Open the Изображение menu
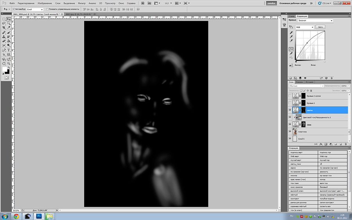The height and width of the screenshot is (220, 352). [x=45, y=4]
